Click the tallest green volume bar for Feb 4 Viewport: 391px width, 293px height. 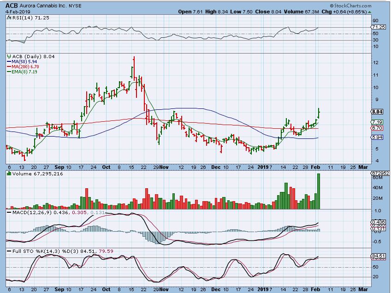tap(319, 191)
